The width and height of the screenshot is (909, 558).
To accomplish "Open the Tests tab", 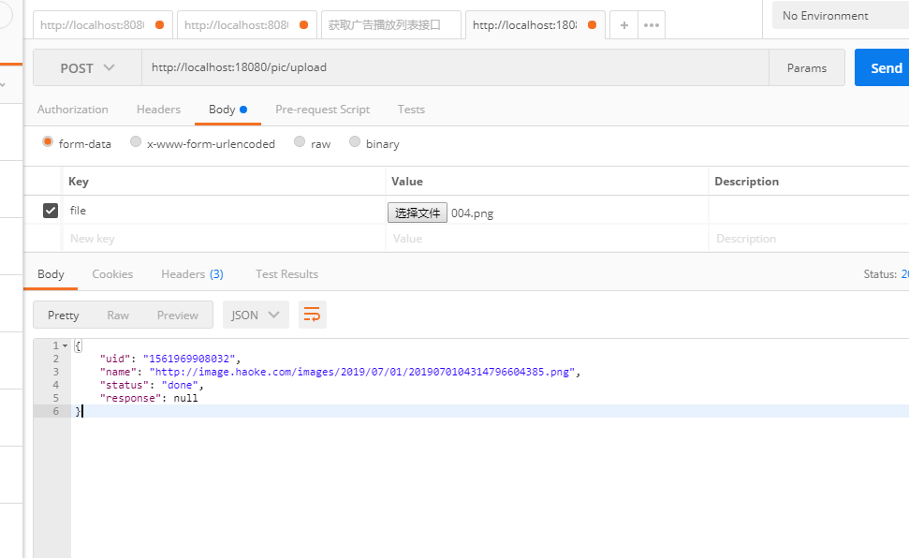I will pyautogui.click(x=411, y=109).
